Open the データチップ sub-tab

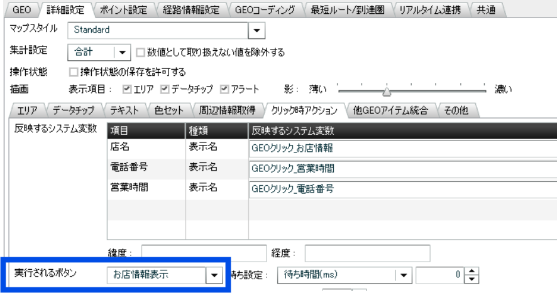(73, 111)
